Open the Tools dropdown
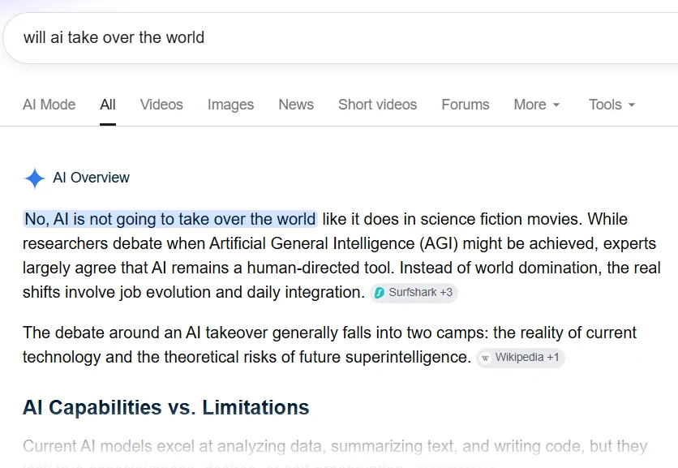Image resolution: width=678 pixels, height=468 pixels. click(611, 105)
